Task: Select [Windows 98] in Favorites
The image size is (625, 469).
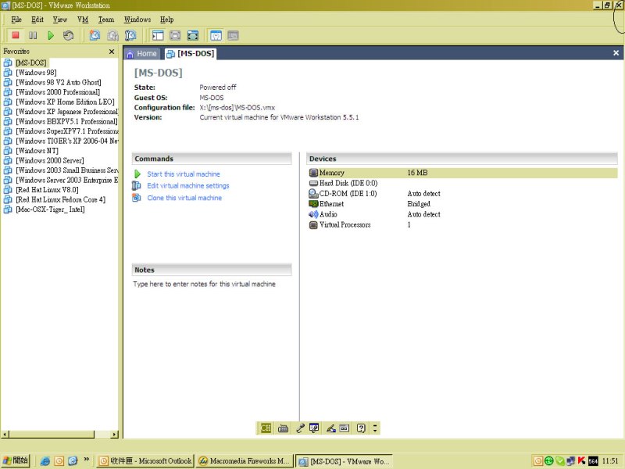Action: (36, 73)
